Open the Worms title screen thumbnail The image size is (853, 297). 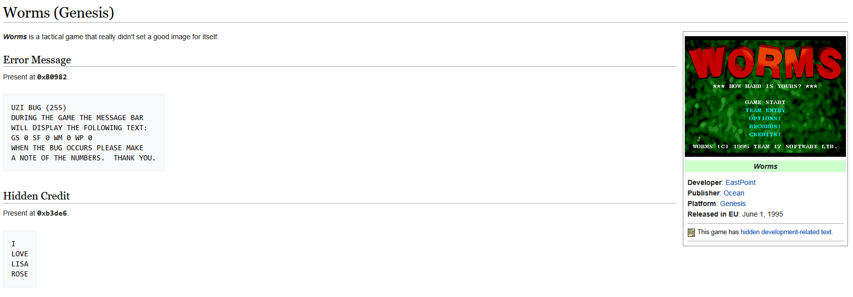pos(765,96)
